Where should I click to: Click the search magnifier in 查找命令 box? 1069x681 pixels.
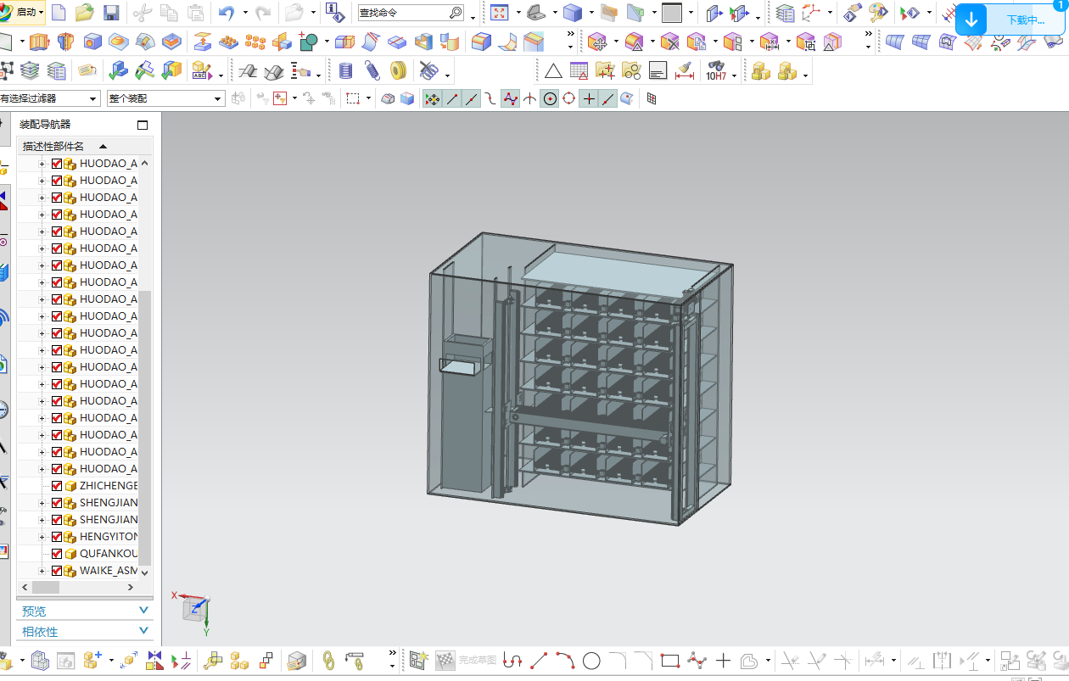456,14
